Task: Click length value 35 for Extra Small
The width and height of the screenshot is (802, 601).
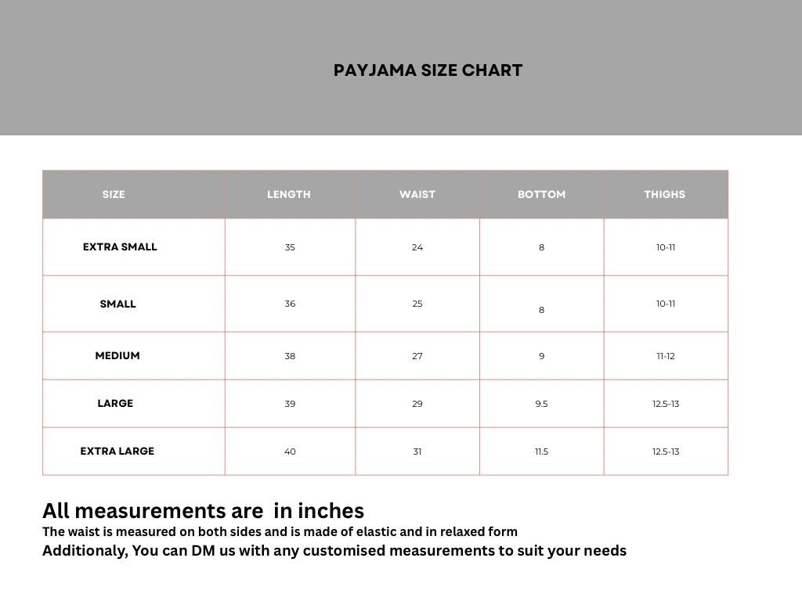Action: pos(290,247)
